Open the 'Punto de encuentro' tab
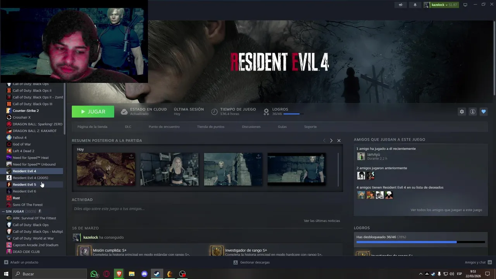Image resolution: width=496 pixels, height=279 pixels. pos(164,127)
